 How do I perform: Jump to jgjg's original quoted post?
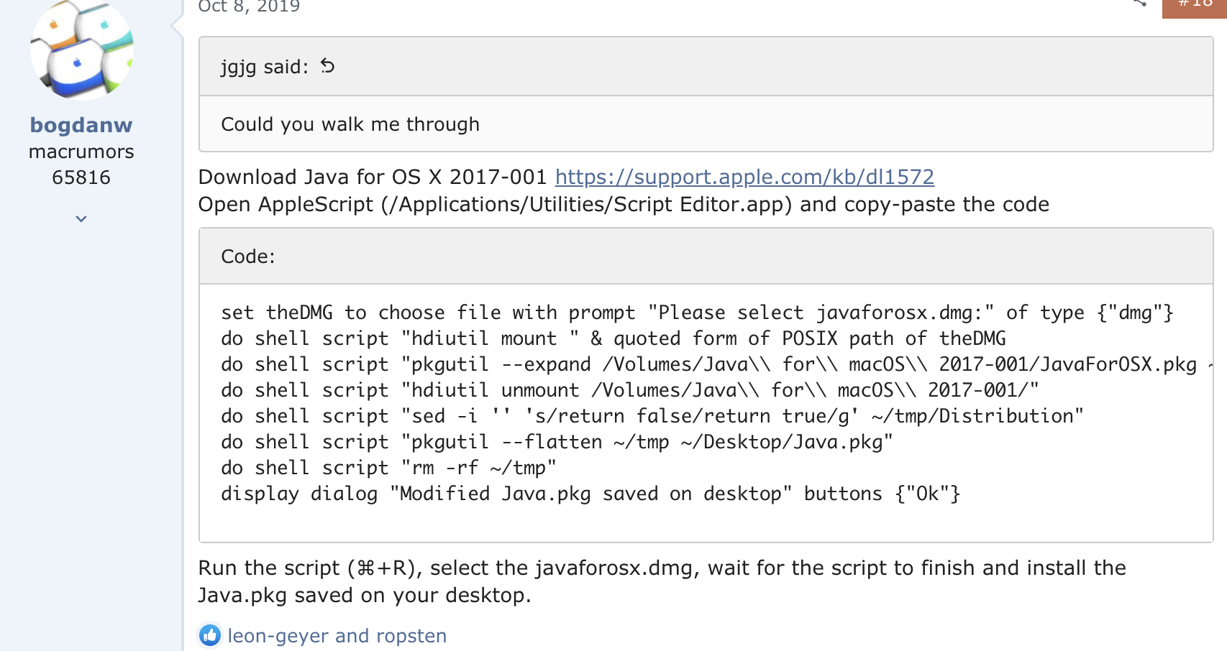[327, 66]
